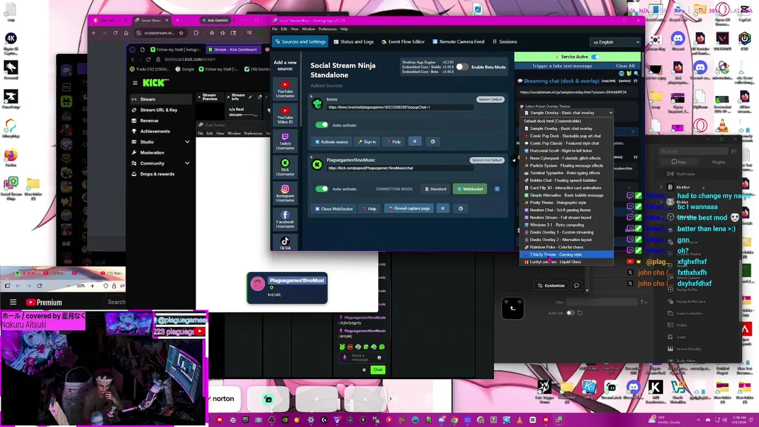This screenshot has height=427, width=759.
Task: Click the connection mode info icon
Action: tap(497, 189)
